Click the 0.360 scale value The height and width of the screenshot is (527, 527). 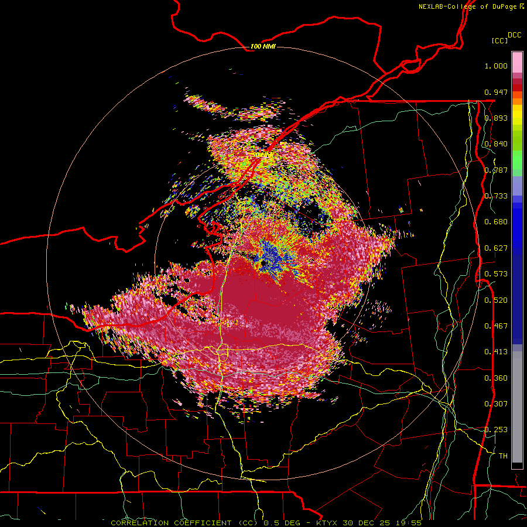[x=496, y=378]
